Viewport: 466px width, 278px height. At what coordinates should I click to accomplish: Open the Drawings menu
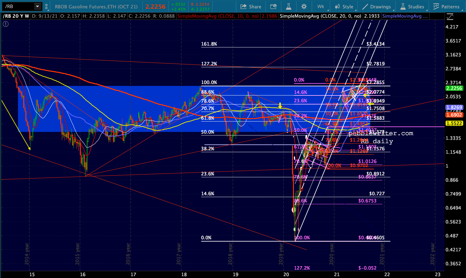(377, 7)
